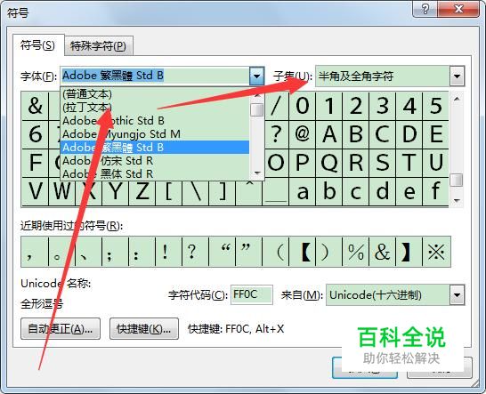
Task: Choose Adobe 仿宋 Std R font
Action: coord(154,161)
